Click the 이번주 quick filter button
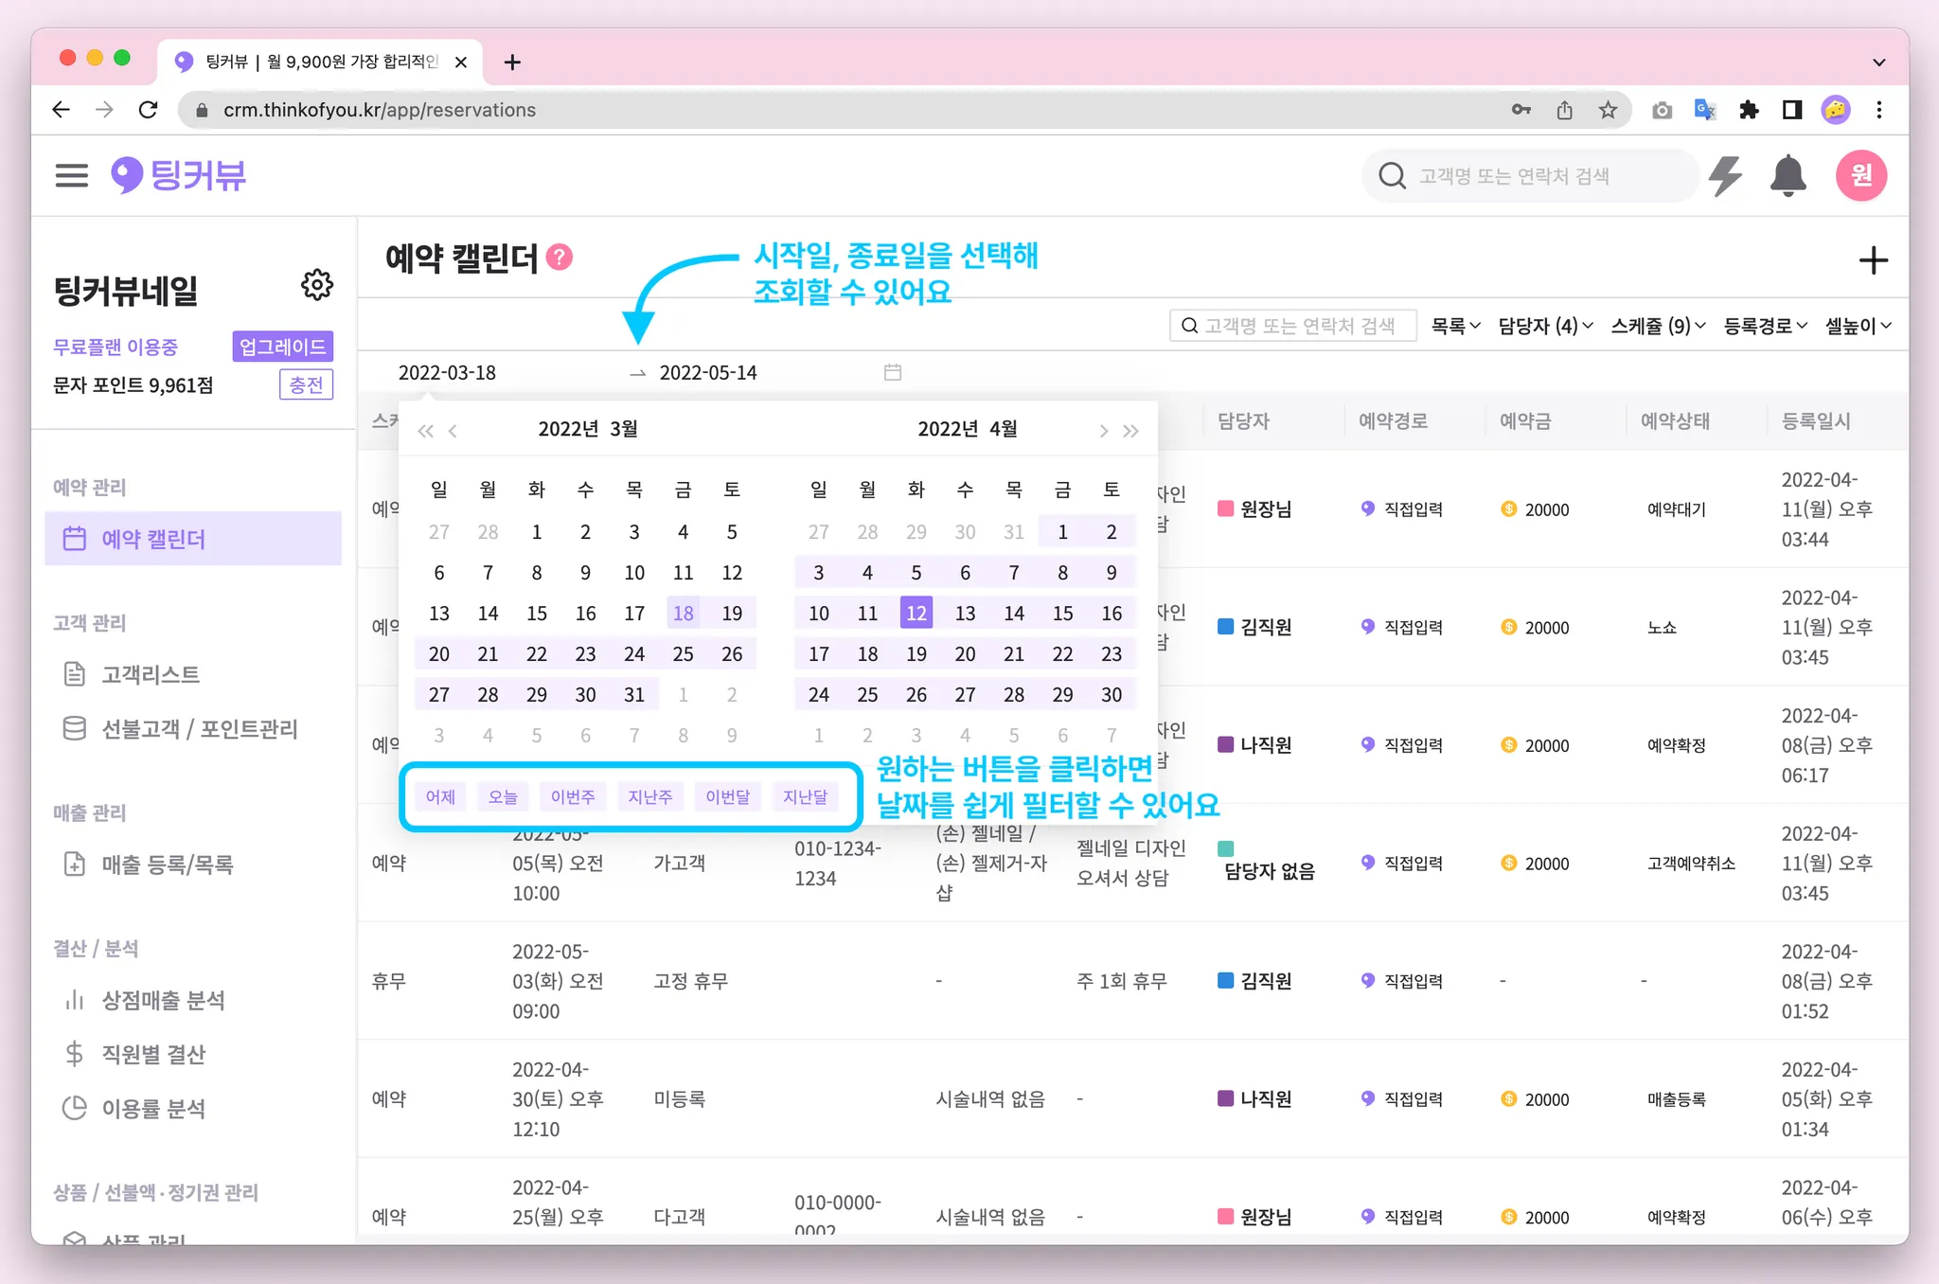Viewport: 1939px width, 1284px height. click(573, 796)
